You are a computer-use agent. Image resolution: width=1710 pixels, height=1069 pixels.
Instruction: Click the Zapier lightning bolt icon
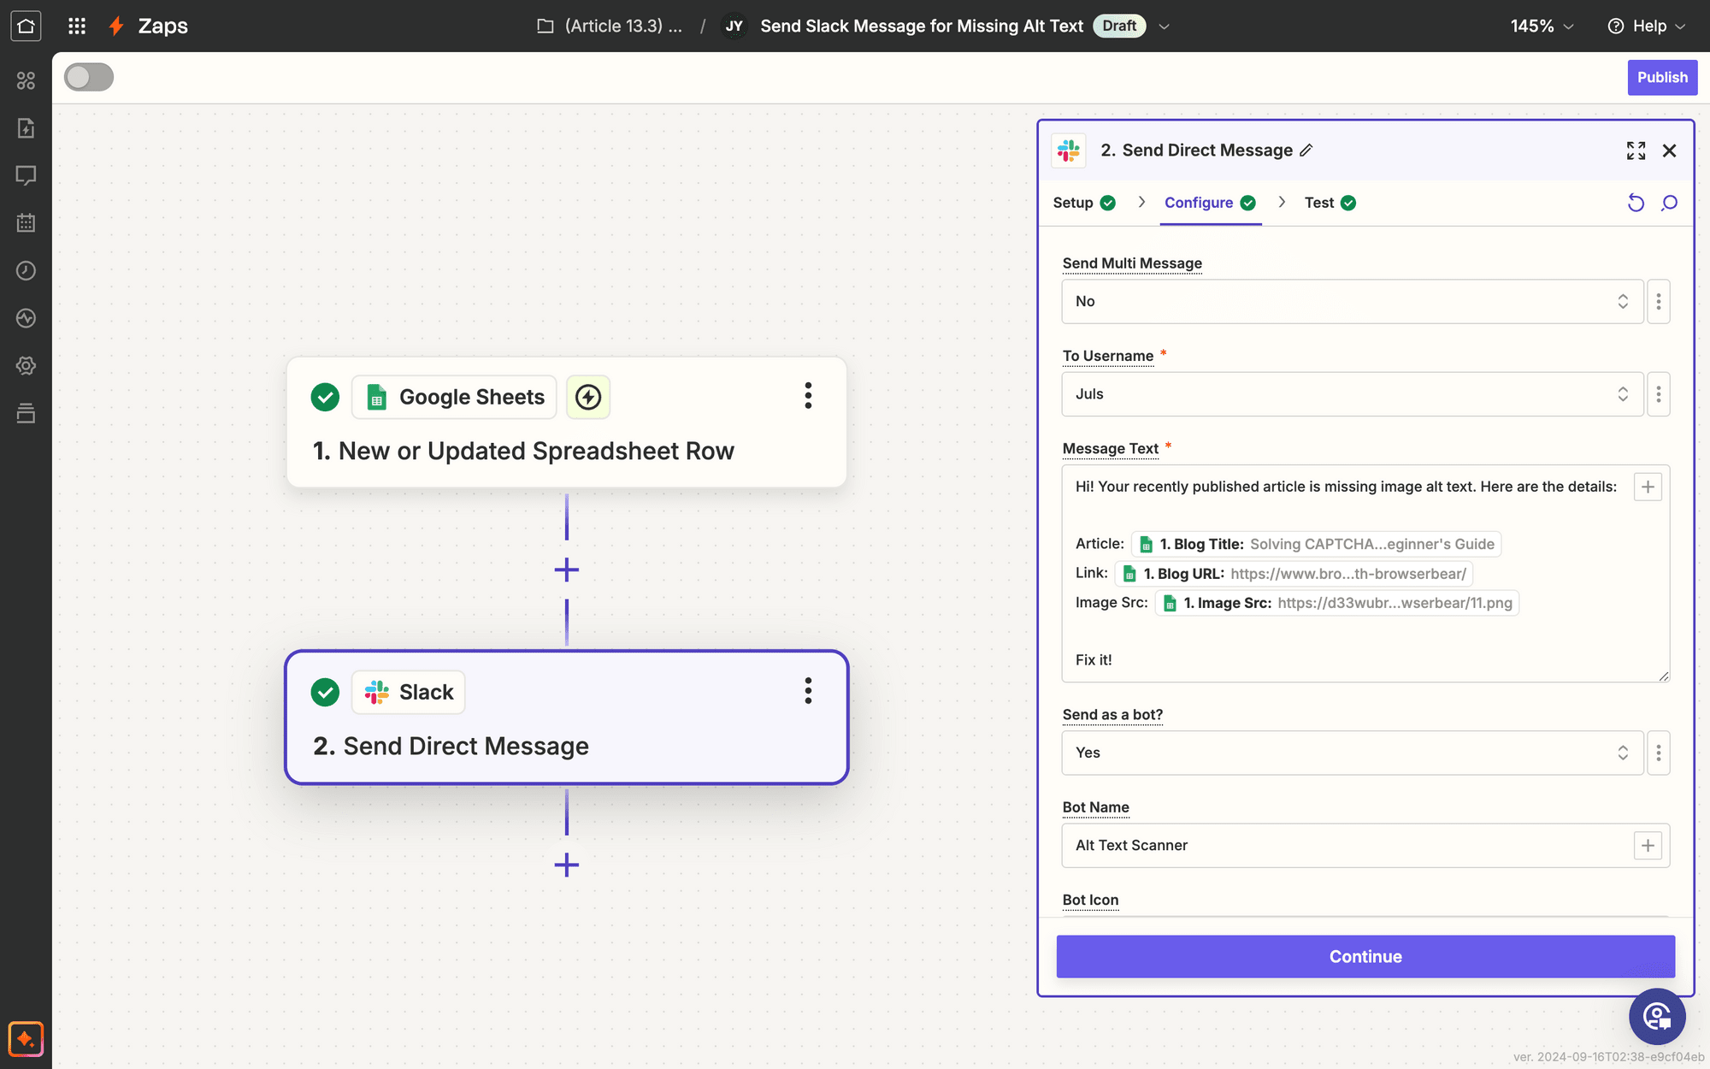(115, 25)
